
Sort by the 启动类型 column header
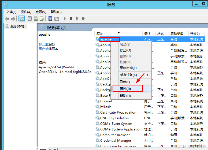click(x=177, y=33)
